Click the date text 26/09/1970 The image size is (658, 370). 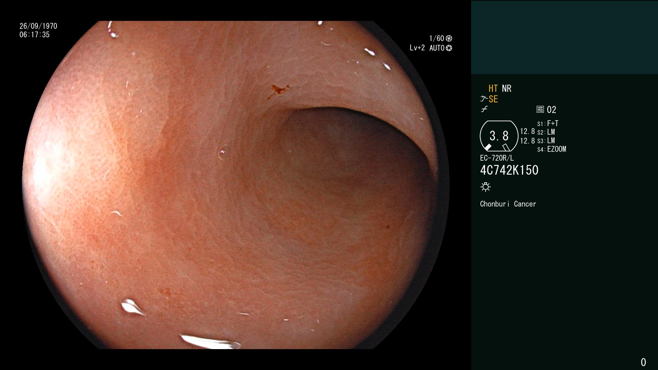38,26
